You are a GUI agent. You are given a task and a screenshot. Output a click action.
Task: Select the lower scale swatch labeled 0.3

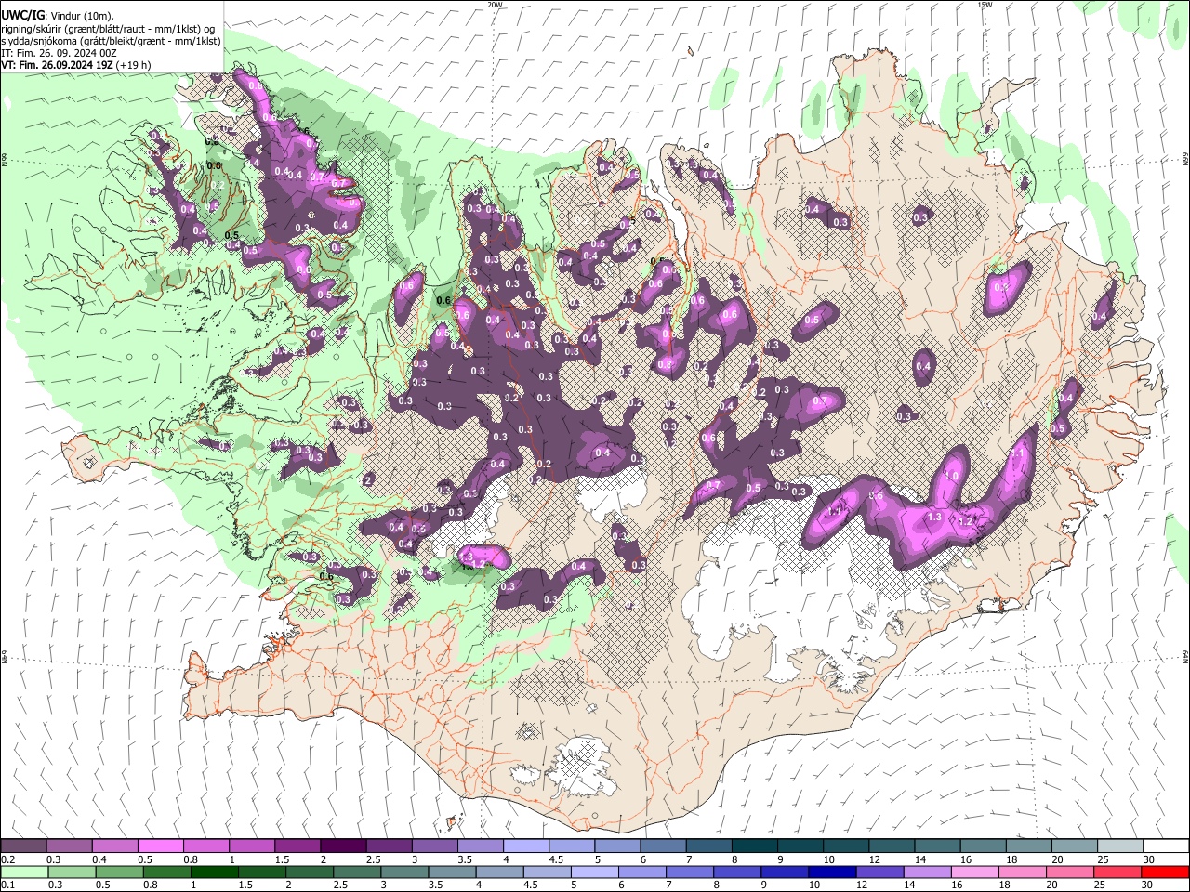click(72, 872)
